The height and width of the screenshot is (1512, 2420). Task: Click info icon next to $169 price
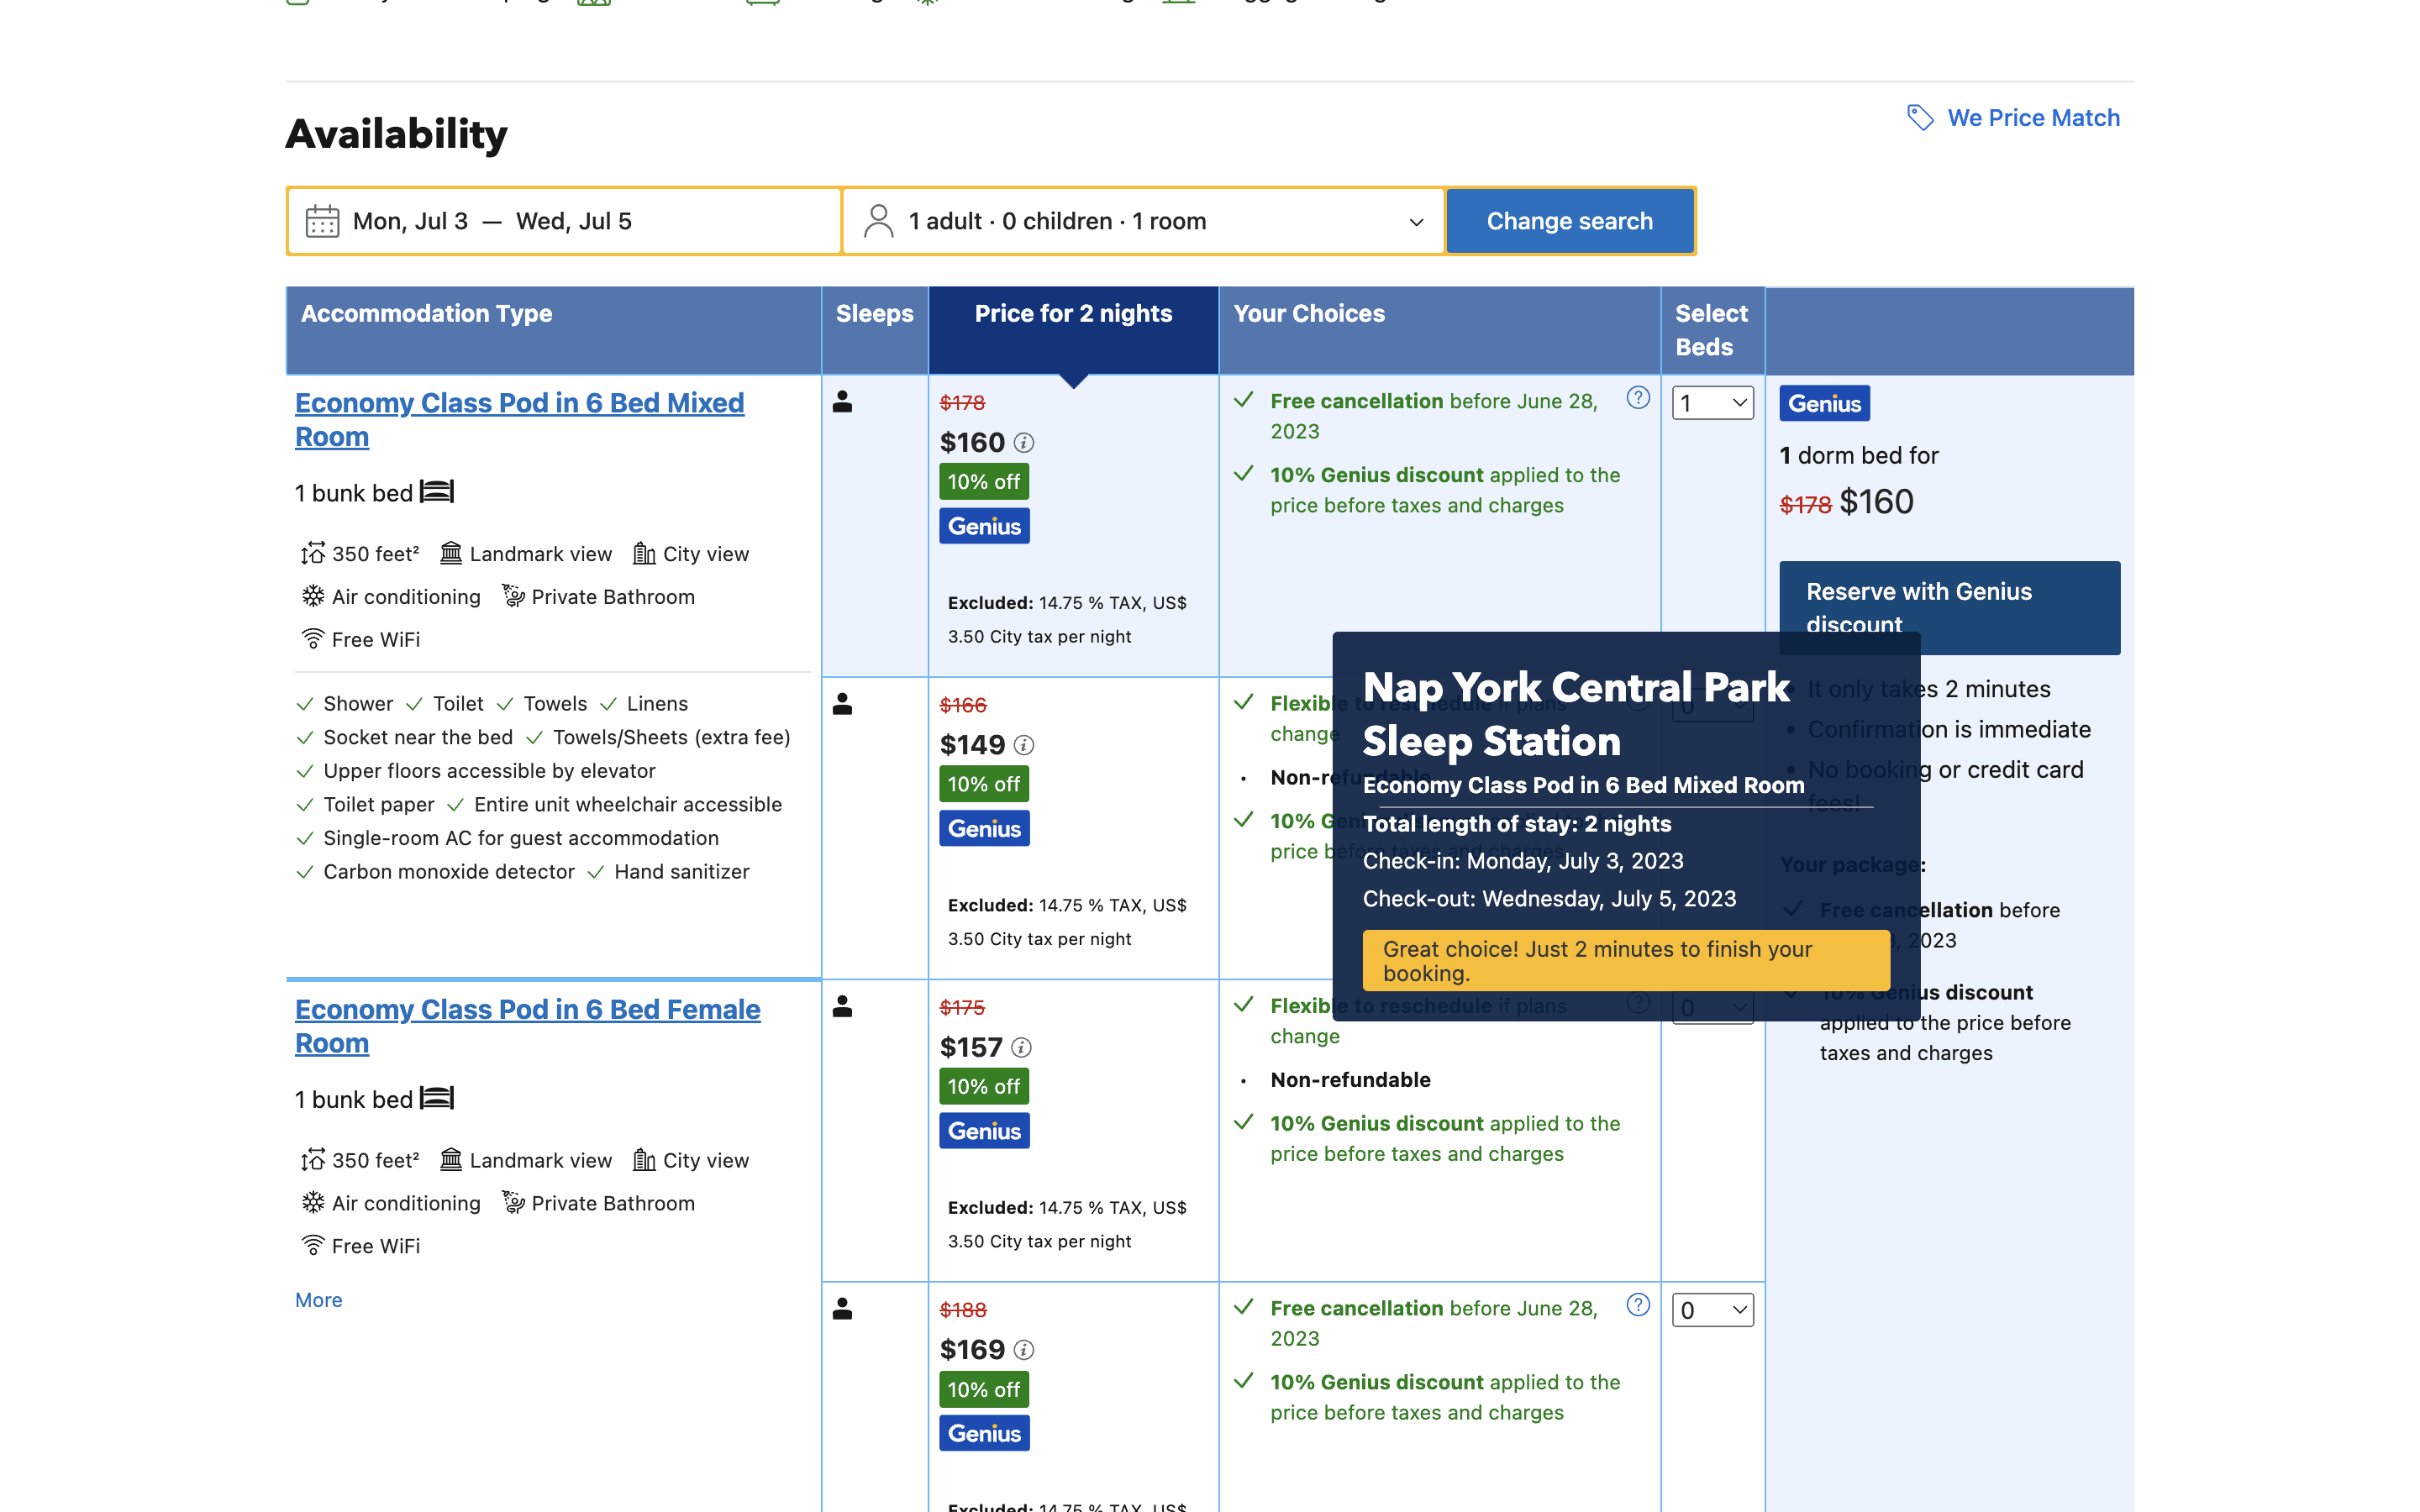(x=1024, y=1350)
